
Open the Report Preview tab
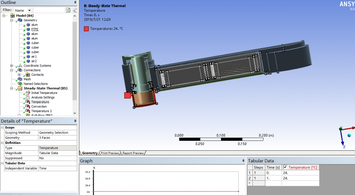point(133,153)
